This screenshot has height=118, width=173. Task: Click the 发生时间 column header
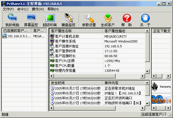pos(76,83)
